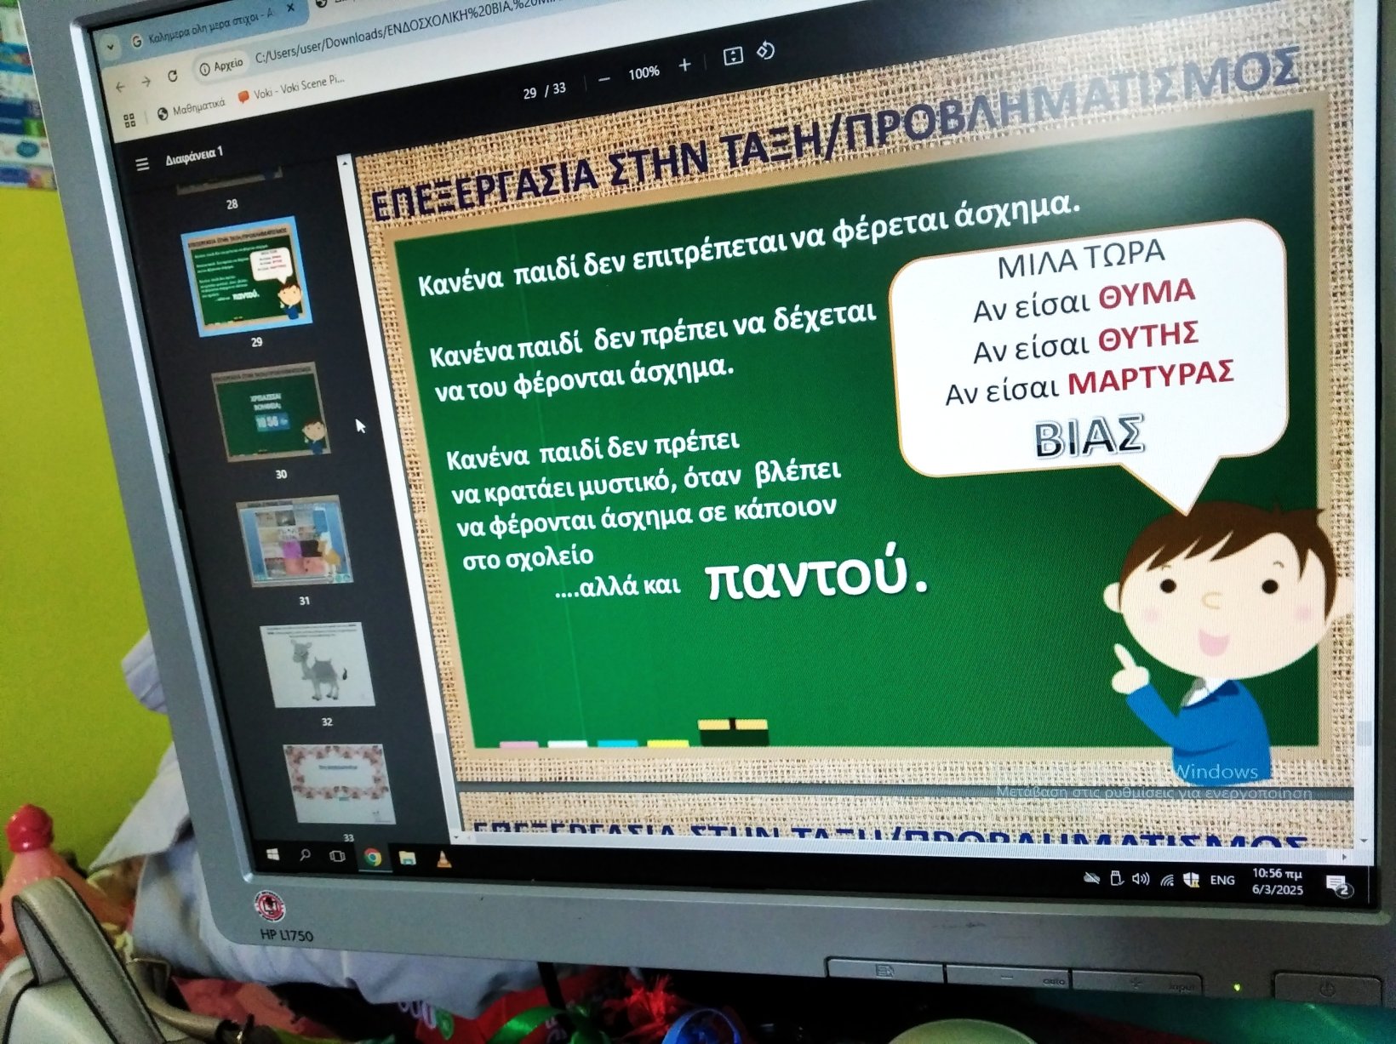Open the tab search dropdown chevron
The width and height of the screenshot is (1396, 1044).
tap(111, 48)
